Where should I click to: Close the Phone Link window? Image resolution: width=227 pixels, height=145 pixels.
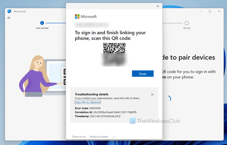coord(219,11)
